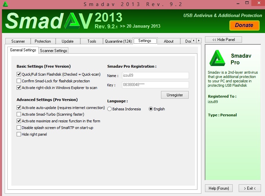This screenshot has height=196, width=265.
Task: Click the green Smadav Pro logo in the right panel
Action: pyautogui.click(x=217, y=58)
